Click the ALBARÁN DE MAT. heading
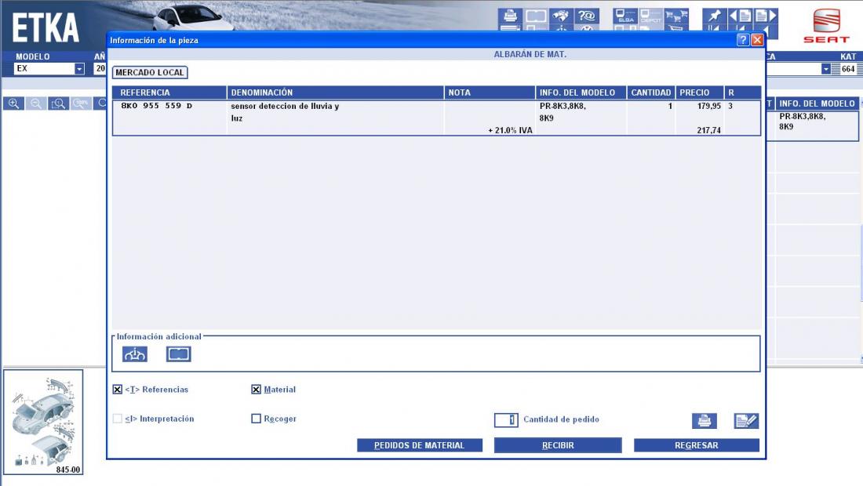The width and height of the screenshot is (863, 486). tap(530, 54)
